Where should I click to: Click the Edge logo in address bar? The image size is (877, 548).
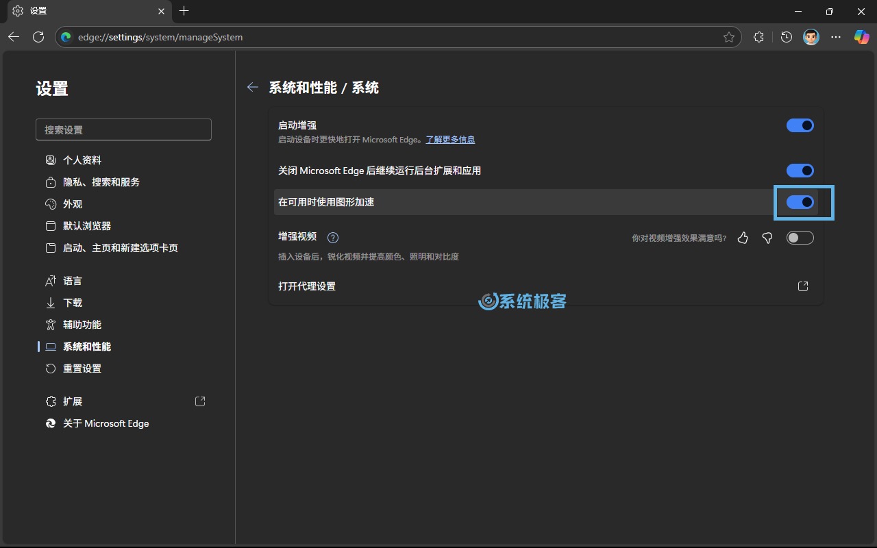(66, 37)
